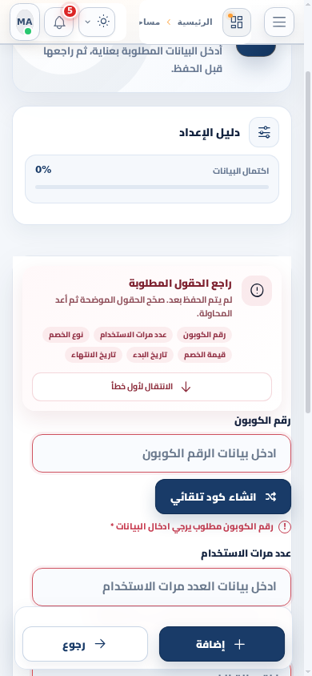The width and height of the screenshot is (312, 676).
Task: Click the data completion progress bar
Action: (x=152, y=187)
